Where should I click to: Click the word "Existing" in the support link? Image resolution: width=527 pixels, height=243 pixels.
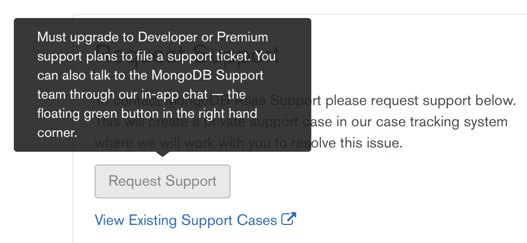point(152,220)
